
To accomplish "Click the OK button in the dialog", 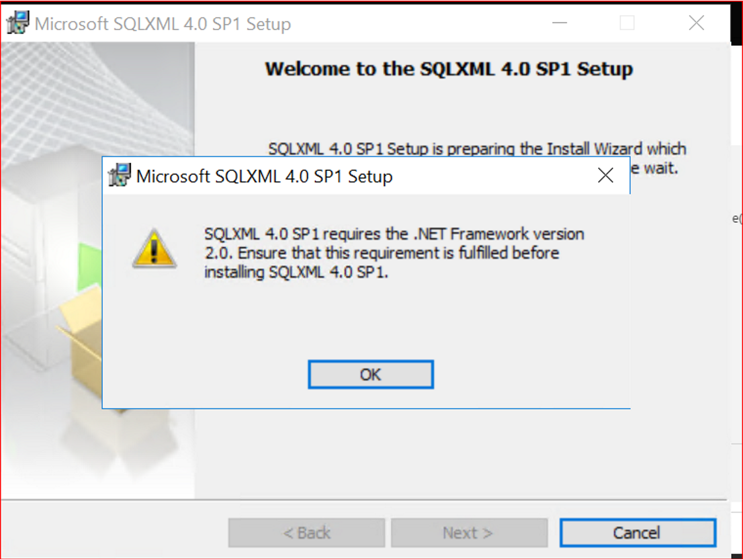I will point(370,375).
